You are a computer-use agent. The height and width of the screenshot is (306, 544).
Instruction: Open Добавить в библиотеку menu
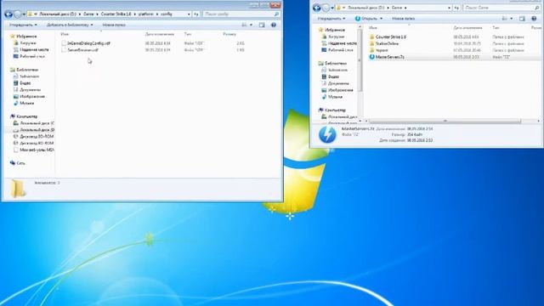(70, 25)
